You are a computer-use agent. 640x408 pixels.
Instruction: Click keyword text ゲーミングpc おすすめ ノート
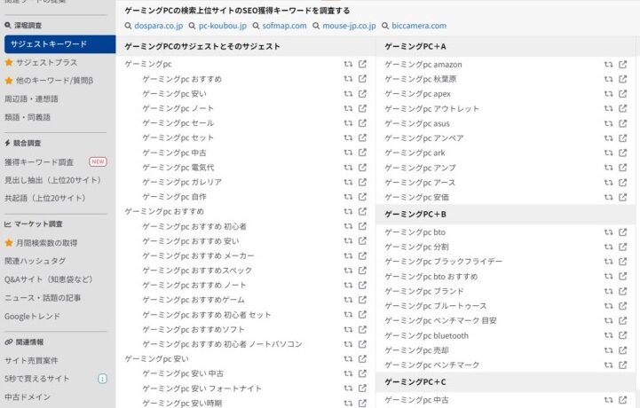click(x=194, y=286)
